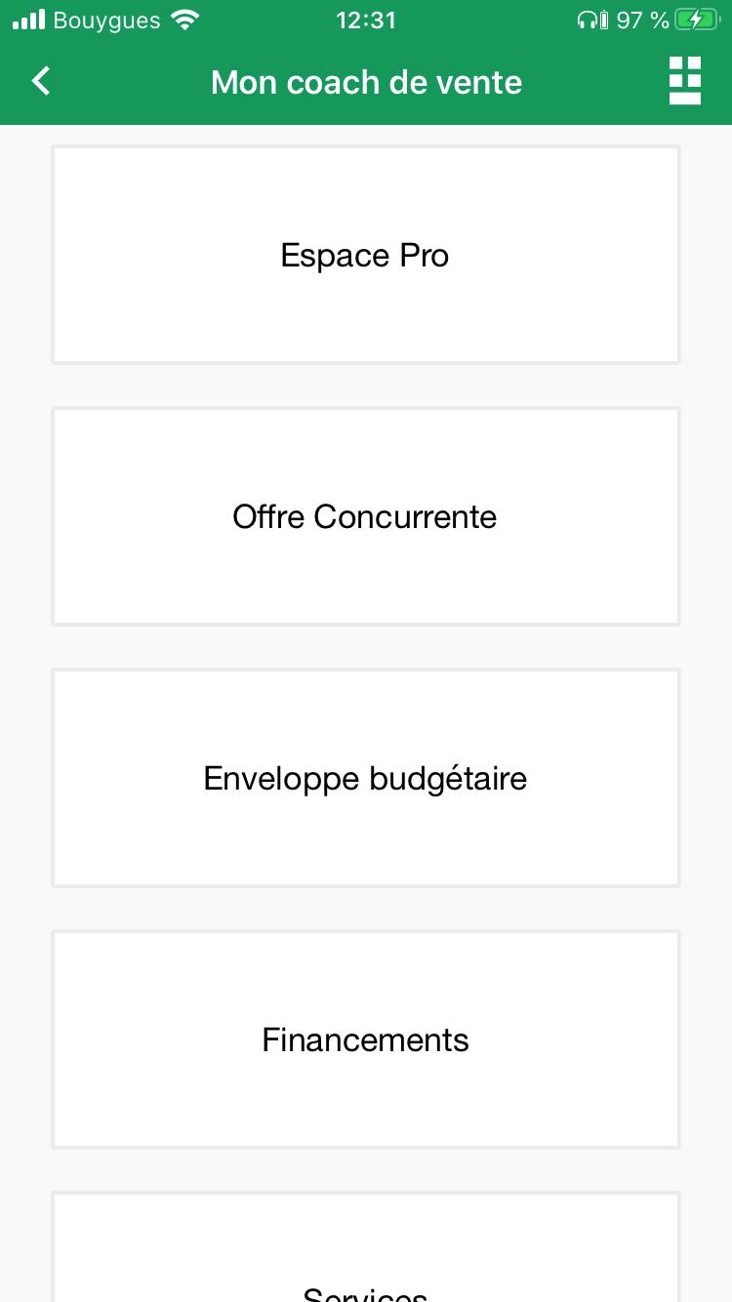732x1302 pixels.
Task: Click the 'Services' text label
Action: [x=365, y=1294]
